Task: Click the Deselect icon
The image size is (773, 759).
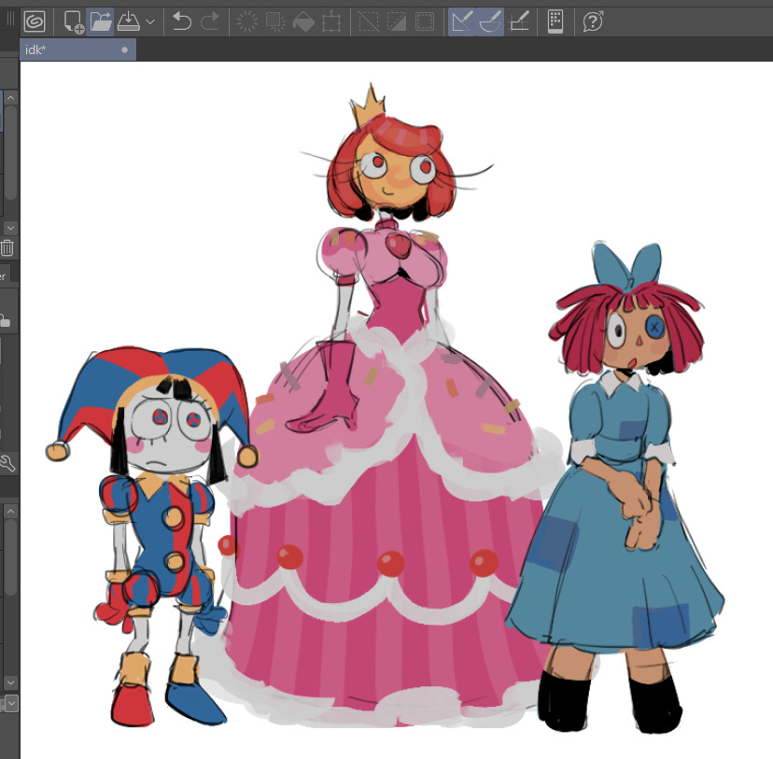Action: point(368,22)
